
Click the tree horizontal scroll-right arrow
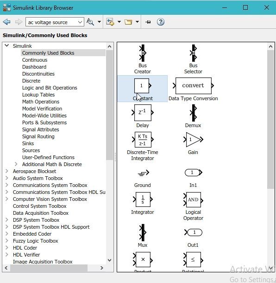pyautogui.click(x=102, y=268)
